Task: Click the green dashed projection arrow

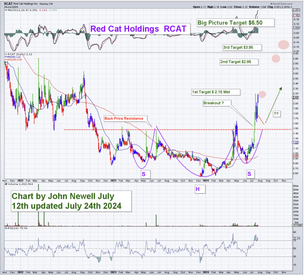Action: pyautogui.click(x=273, y=105)
